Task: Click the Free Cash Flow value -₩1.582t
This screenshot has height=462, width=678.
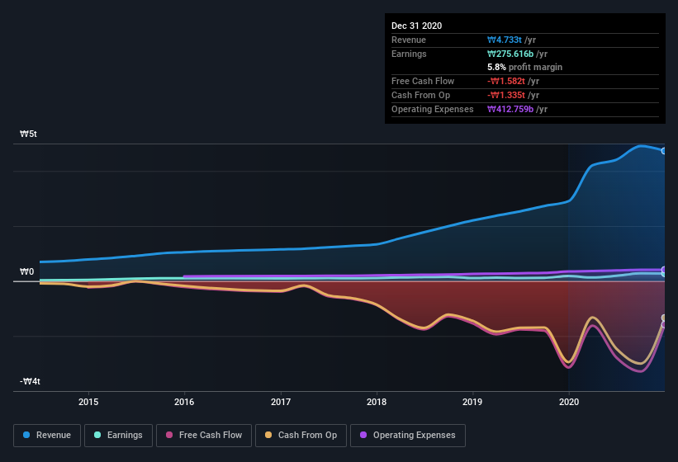Action: [506, 81]
